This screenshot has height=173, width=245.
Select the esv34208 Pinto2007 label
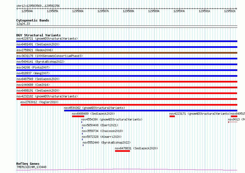pyautogui.click(x=33, y=67)
